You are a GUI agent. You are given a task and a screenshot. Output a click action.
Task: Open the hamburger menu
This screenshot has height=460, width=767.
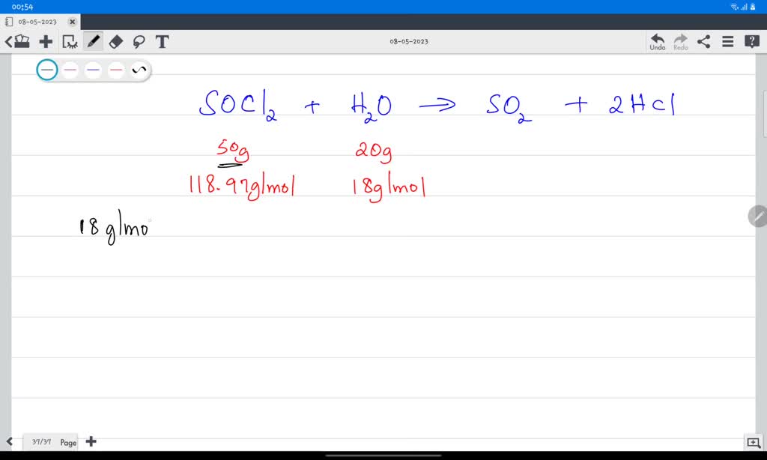tap(727, 42)
